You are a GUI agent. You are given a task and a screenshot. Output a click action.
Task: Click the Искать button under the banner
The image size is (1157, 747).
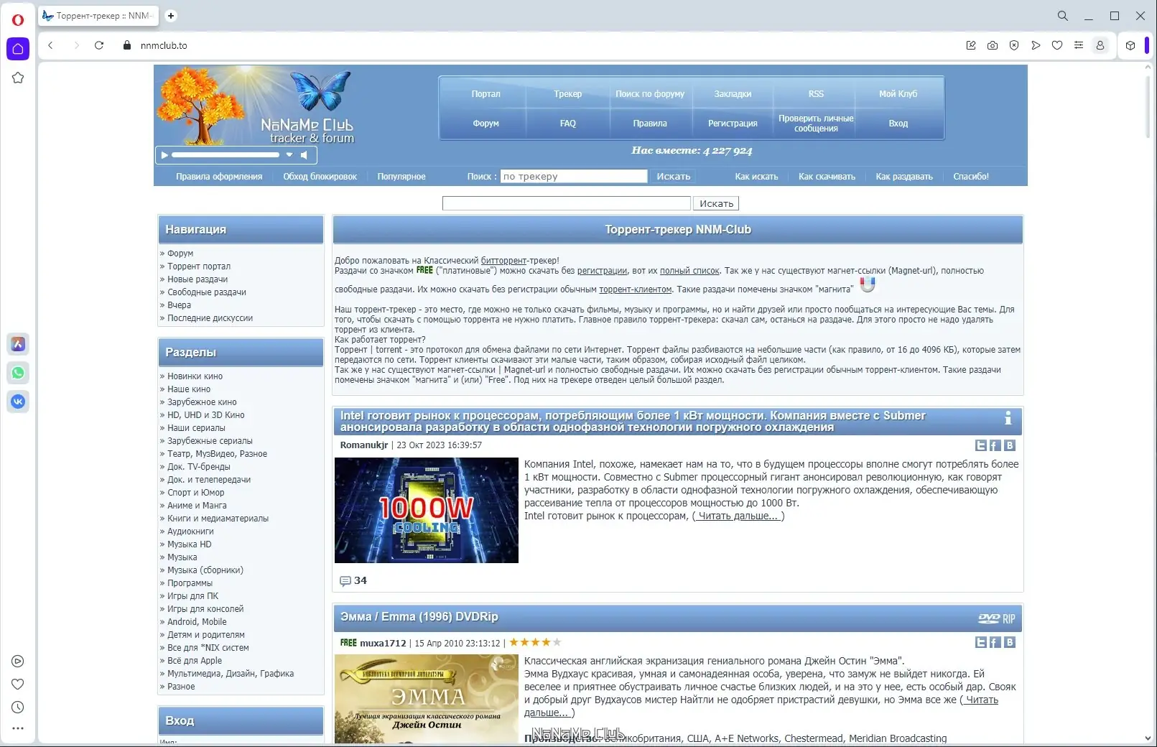(717, 204)
